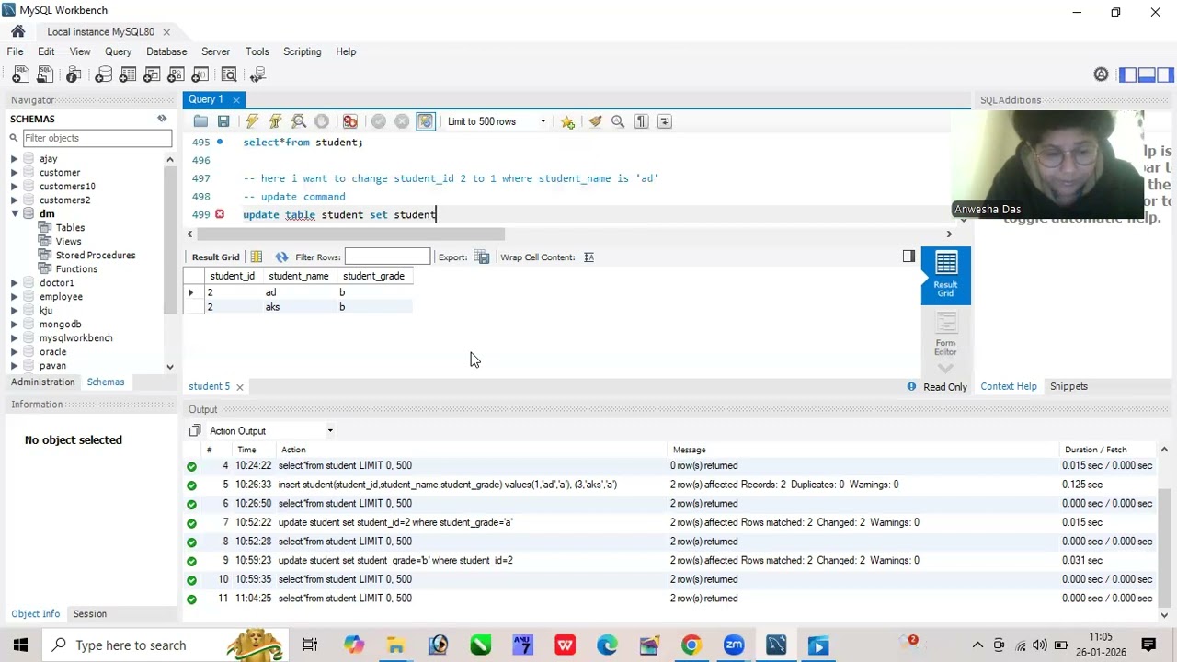Click the Filter objects search field
Viewport: 1177px width, 662px height.
click(97, 138)
